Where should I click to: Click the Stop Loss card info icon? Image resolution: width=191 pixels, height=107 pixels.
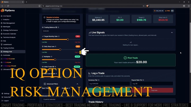[167, 17]
